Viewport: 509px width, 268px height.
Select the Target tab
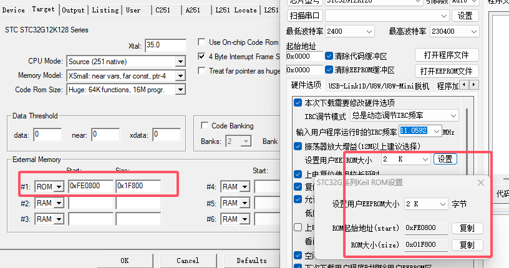43,9
